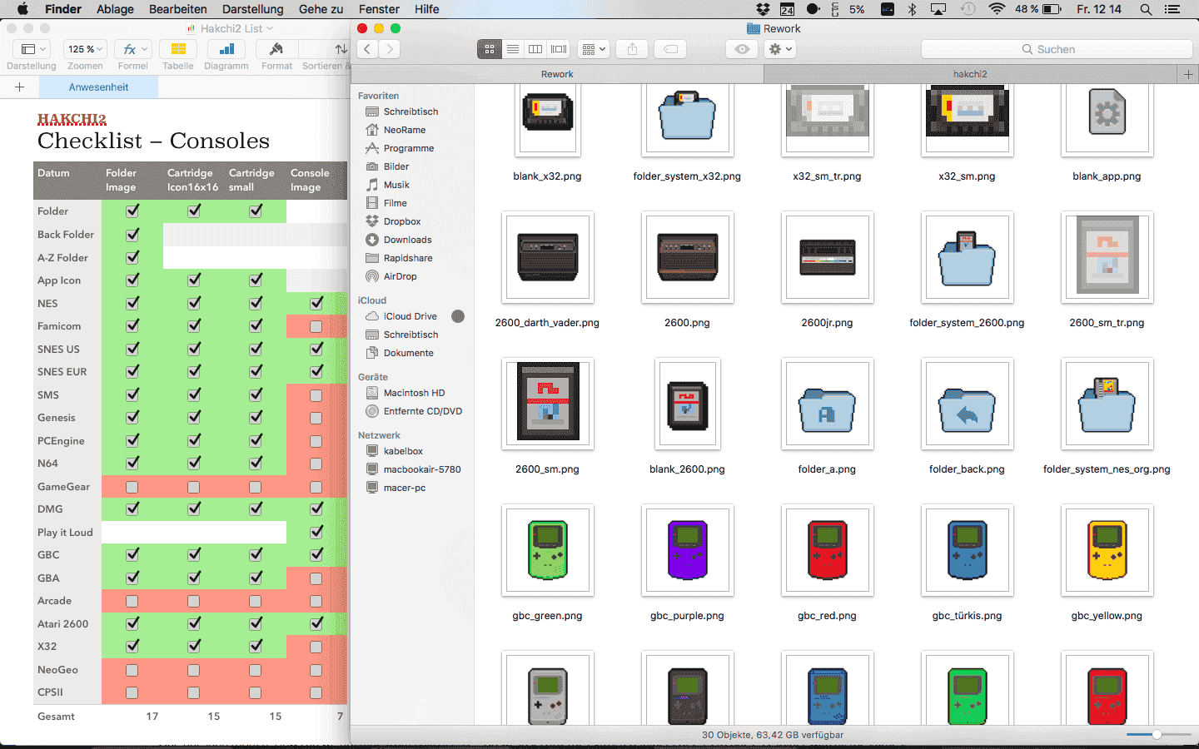Switch Finder to Cover Flow view

[559, 49]
